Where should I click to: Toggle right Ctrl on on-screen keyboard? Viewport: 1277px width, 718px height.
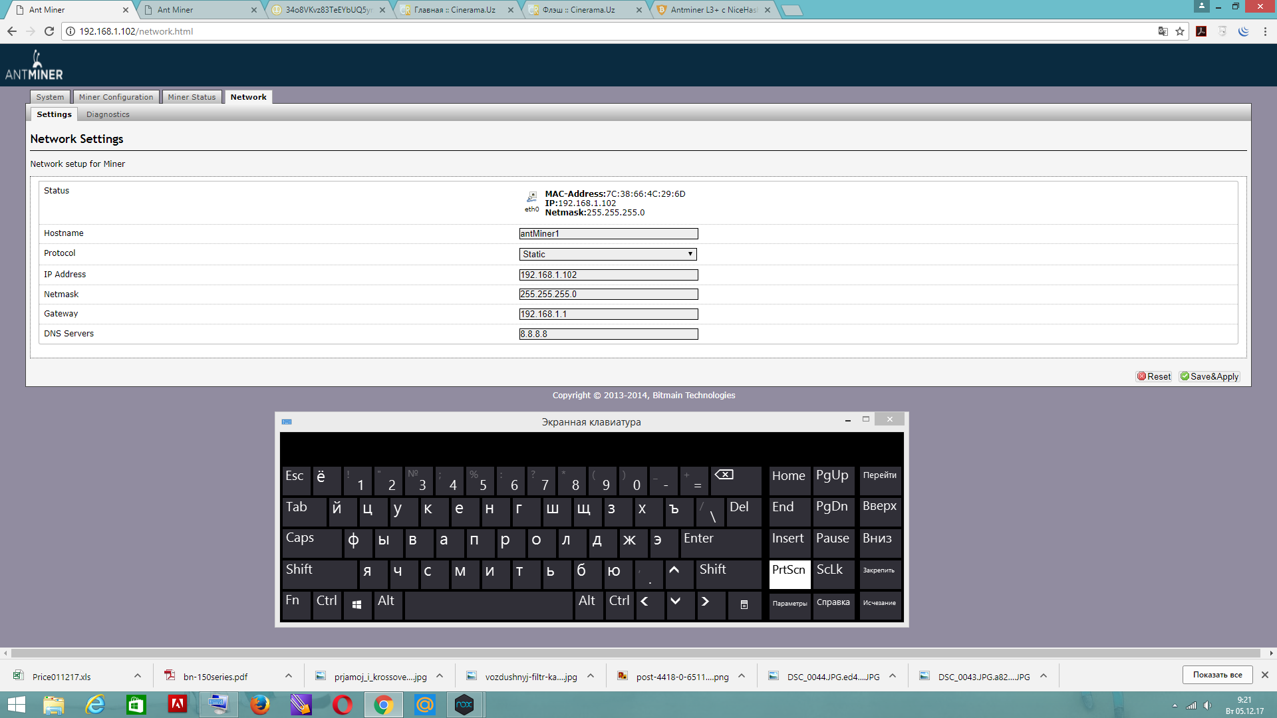pos(619,605)
